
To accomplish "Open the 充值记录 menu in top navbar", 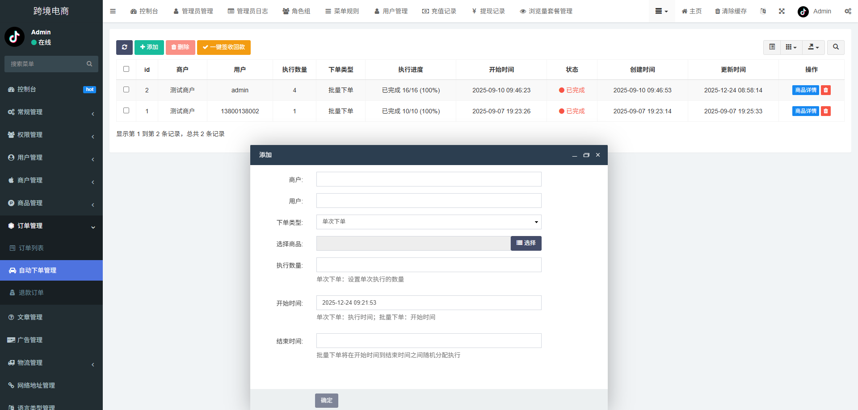I will point(439,11).
